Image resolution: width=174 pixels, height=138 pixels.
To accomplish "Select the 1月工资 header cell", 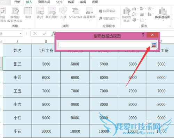I will 46,50.
